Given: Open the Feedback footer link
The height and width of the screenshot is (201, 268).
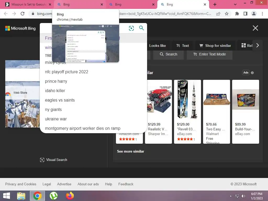Looking at the screenshot, I should click(x=126, y=184).
